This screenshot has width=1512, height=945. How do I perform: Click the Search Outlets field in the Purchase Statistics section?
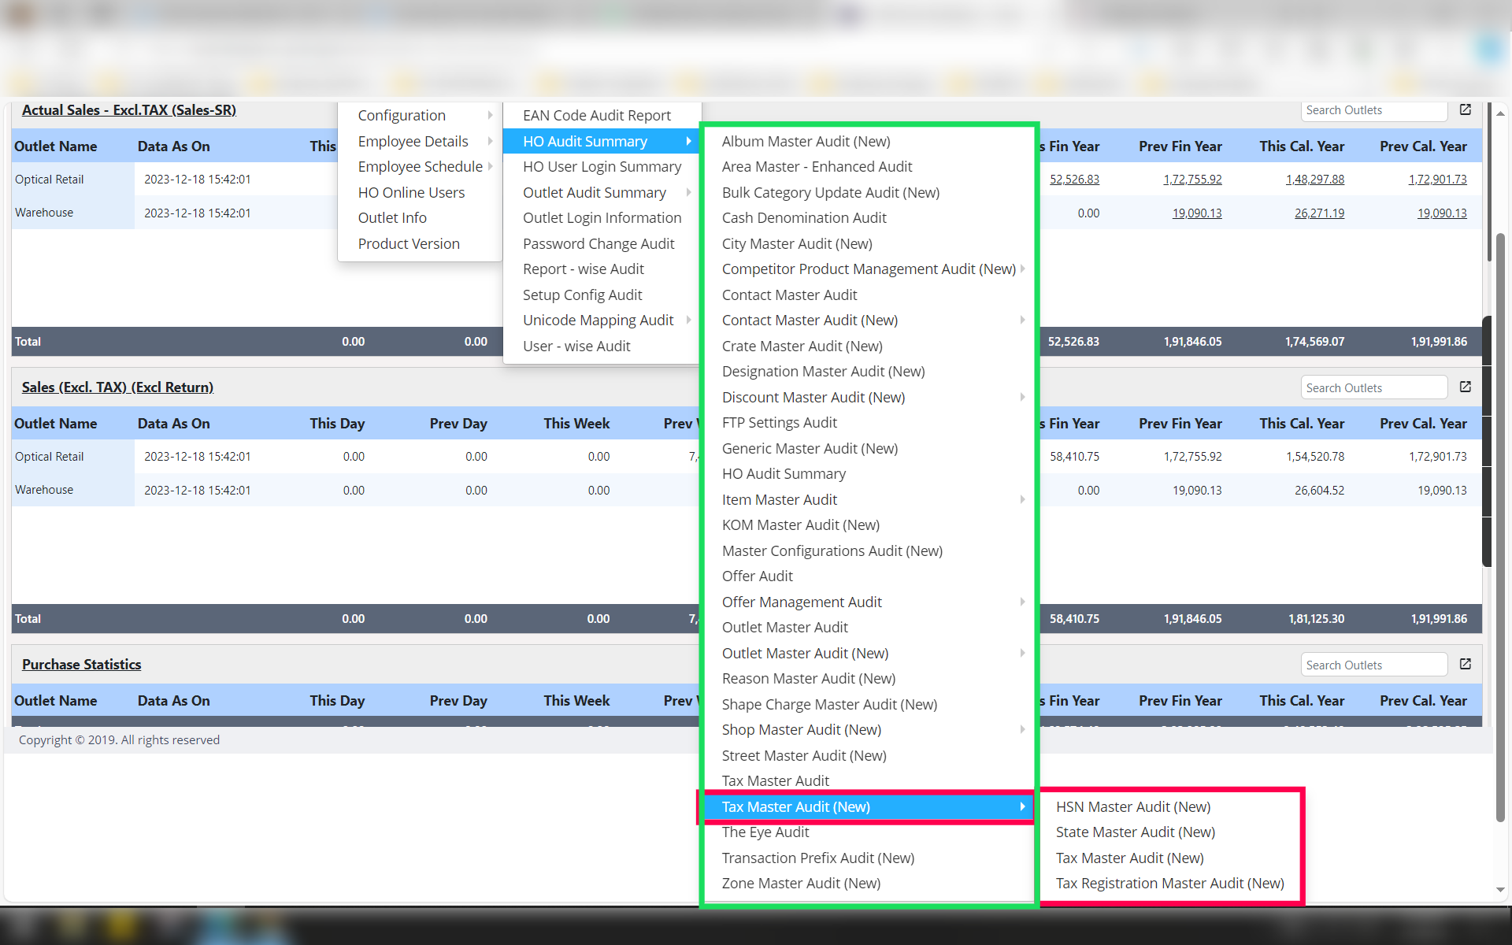point(1373,665)
